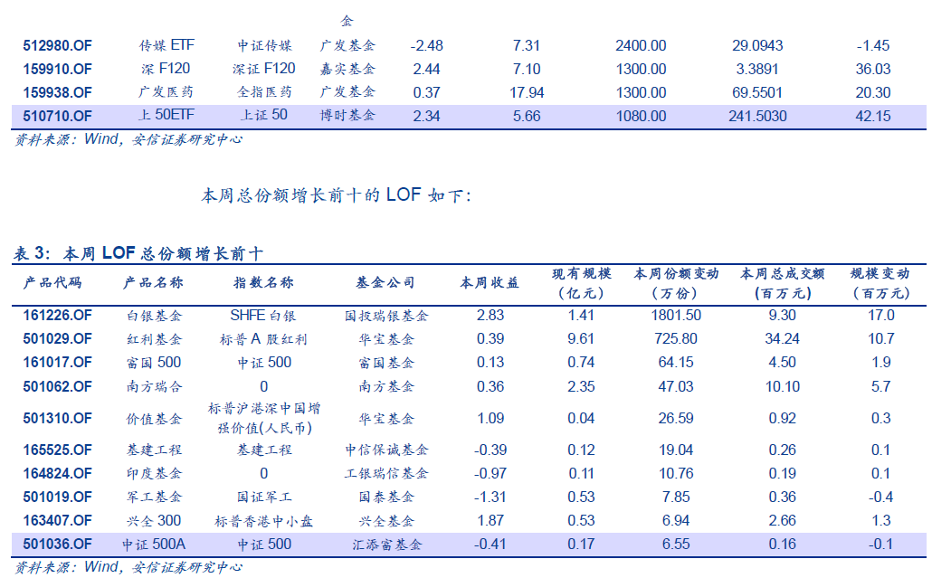Click company 博时基金
The width and height of the screenshot is (932, 578).
click(347, 115)
